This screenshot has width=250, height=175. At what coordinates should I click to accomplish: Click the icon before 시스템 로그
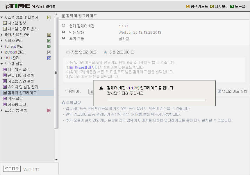coord(5,104)
